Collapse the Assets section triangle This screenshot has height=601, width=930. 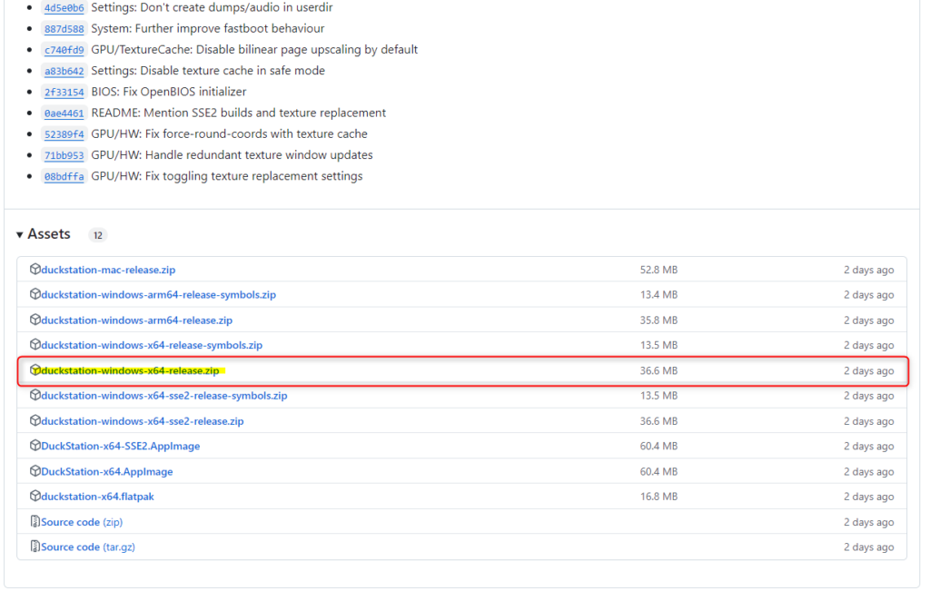(x=20, y=235)
